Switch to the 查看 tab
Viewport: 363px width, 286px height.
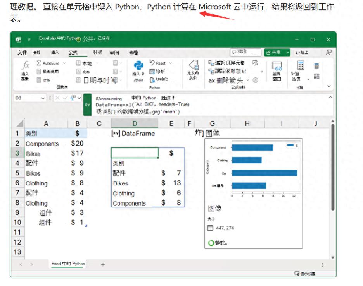click(x=133, y=53)
